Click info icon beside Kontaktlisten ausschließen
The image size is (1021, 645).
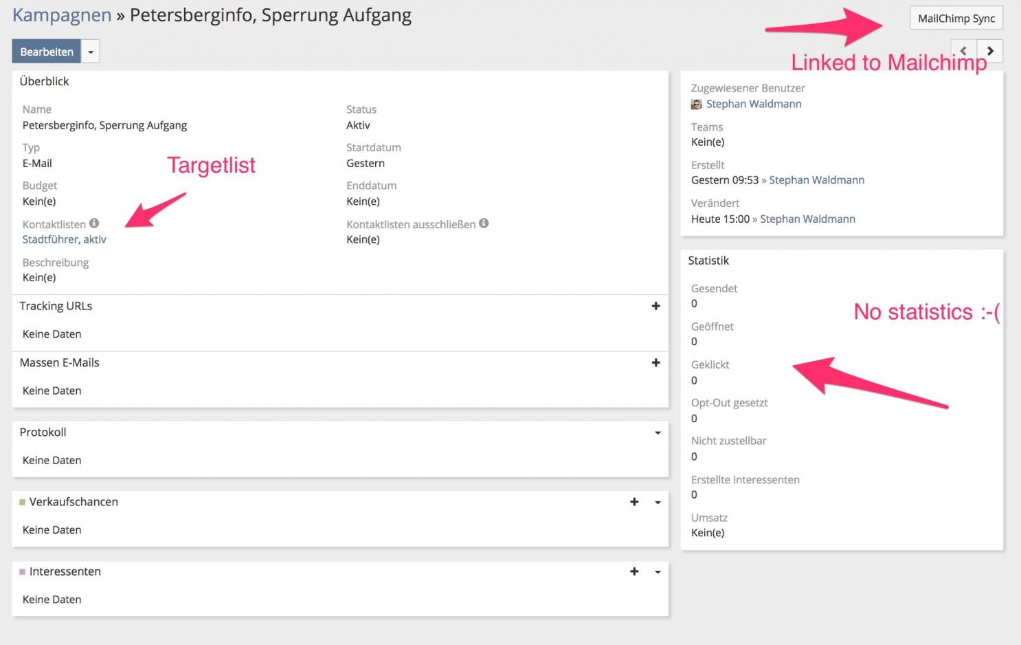click(x=484, y=223)
